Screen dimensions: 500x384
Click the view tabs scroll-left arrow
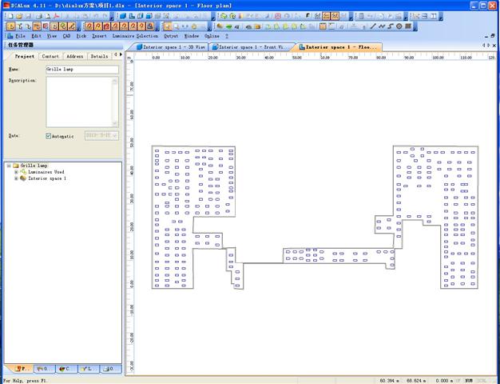click(x=484, y=46)
